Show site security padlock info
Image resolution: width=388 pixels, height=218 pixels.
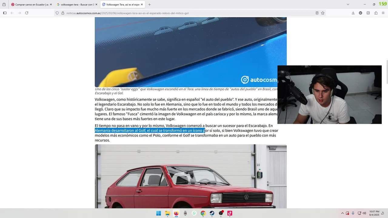click(x=63, y=13)
